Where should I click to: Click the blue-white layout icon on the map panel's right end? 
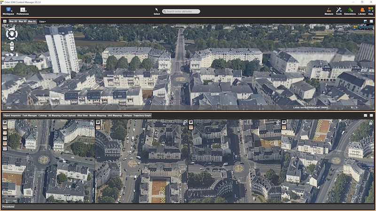[x=365, y=21]
